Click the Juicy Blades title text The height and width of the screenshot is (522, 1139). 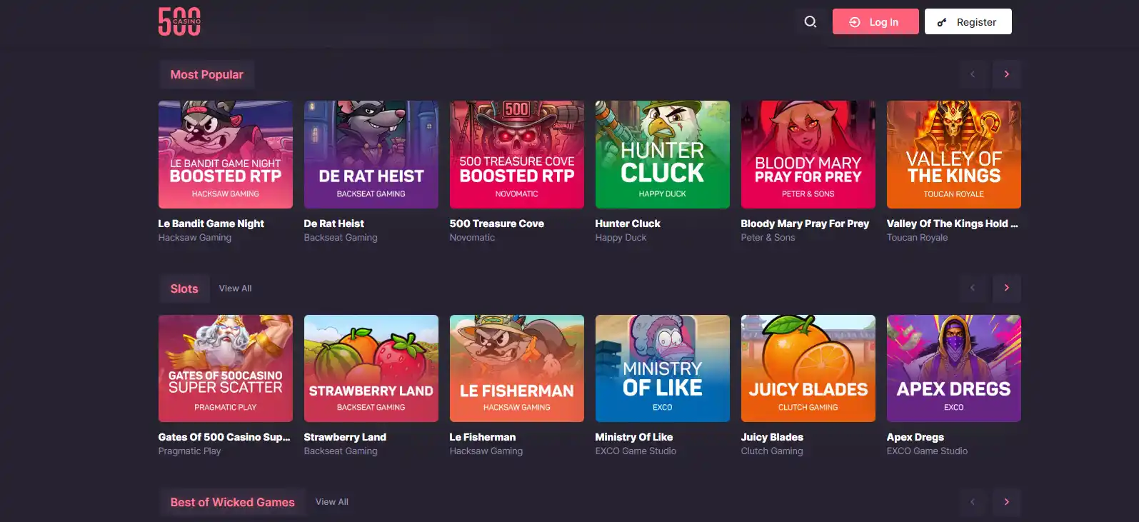[x=772, y=437]
